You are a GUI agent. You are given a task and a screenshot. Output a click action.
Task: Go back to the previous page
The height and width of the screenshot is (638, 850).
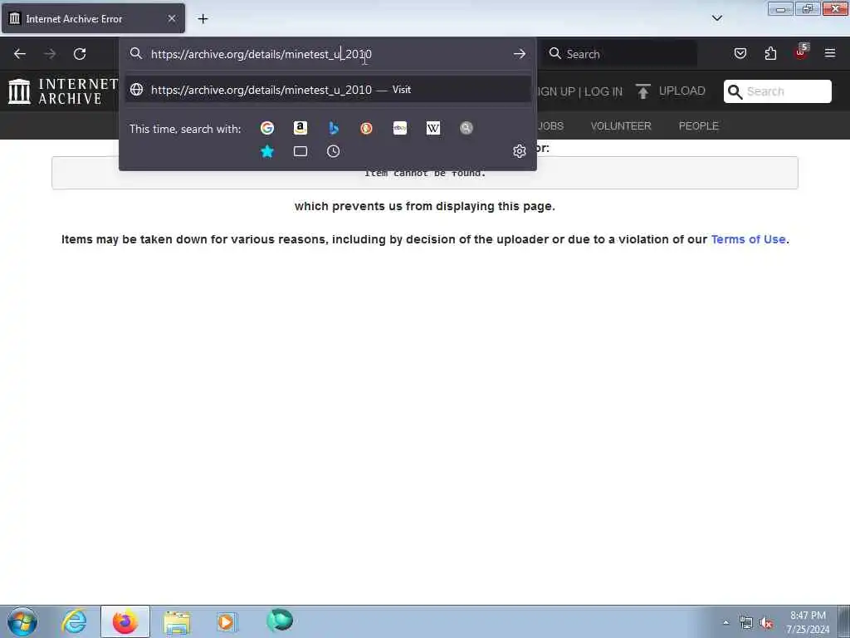(x=20, y=54)
